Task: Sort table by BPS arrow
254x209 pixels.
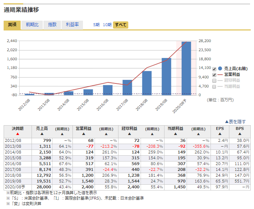Action: click(240, 134)
